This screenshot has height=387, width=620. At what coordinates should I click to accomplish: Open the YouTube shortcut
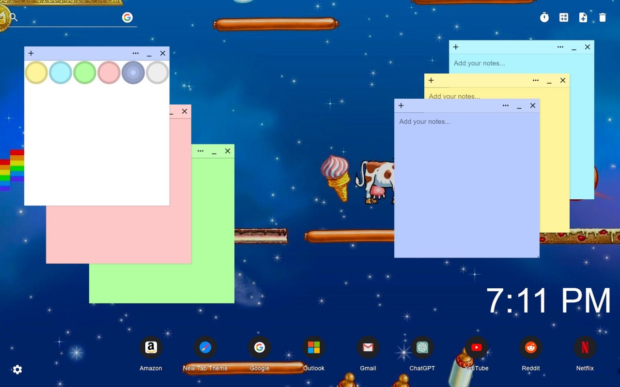(477, 347)
